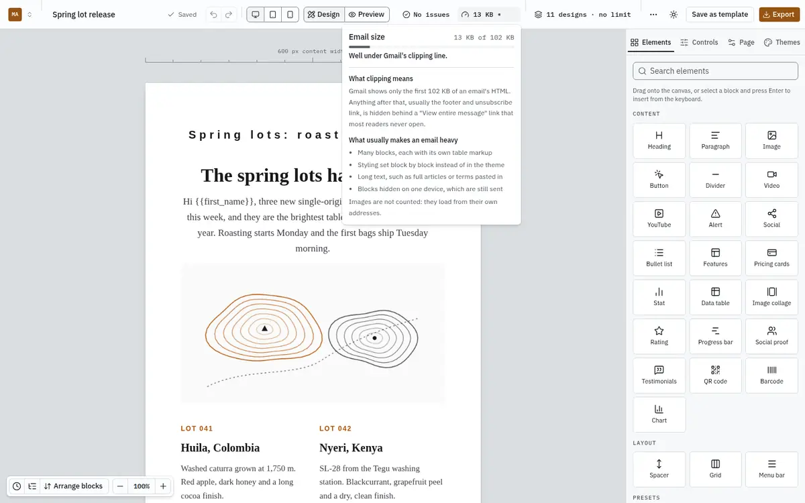
Task: Select the Huila, Colombia heading
Action: [x=220, y=448]
